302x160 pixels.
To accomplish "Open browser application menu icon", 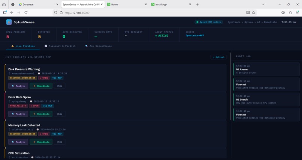I will click(297, 12).
